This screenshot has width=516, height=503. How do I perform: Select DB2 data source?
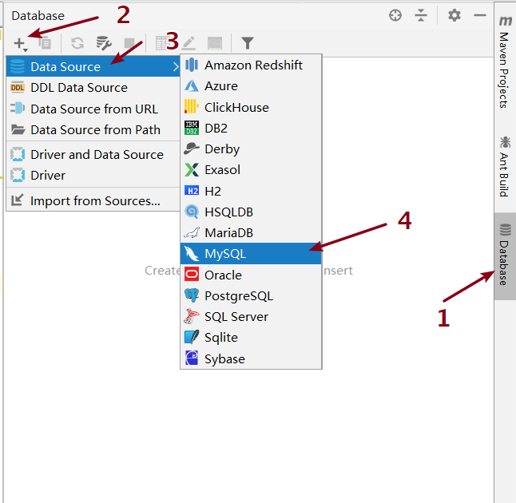(x=251, y=128)
